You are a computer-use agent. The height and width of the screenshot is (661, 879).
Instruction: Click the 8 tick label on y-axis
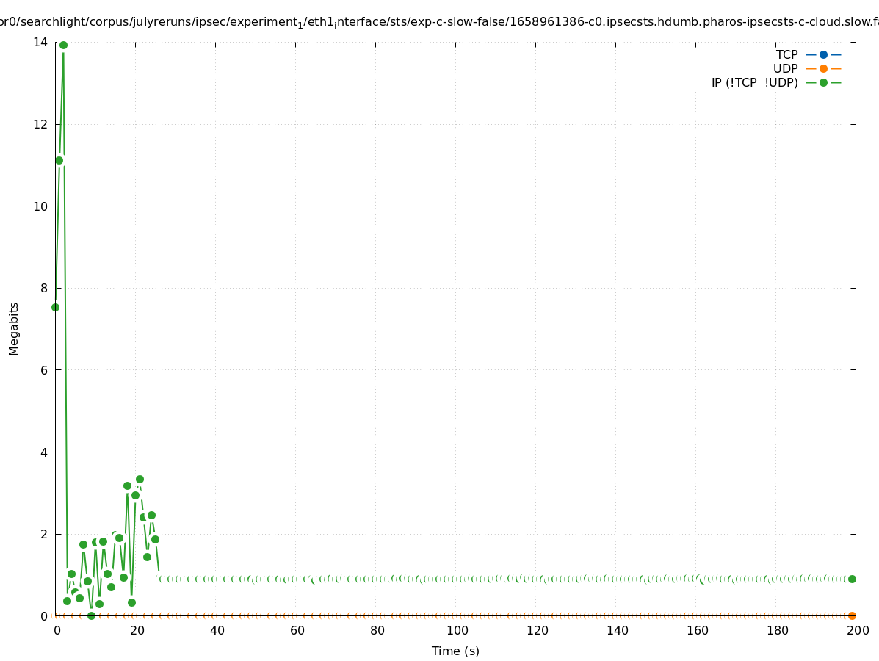tap(43, 288)
